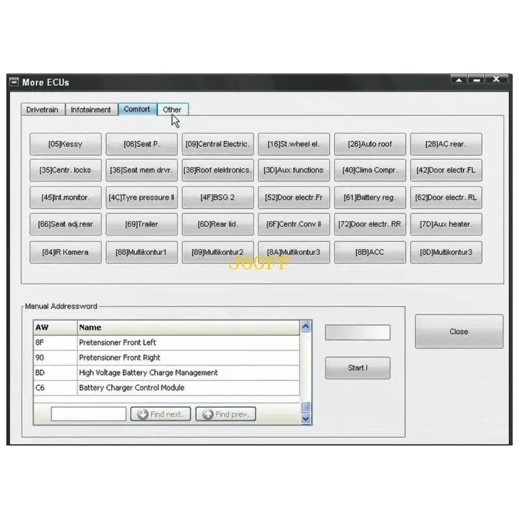
Task: Open the [26]Auto roof module
Action: 370,143
